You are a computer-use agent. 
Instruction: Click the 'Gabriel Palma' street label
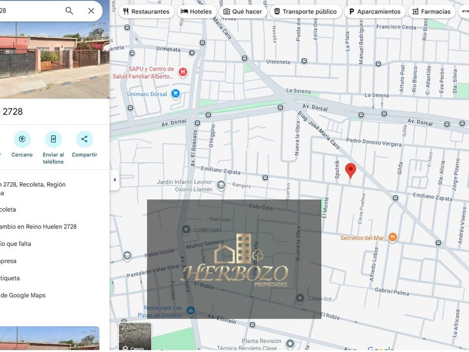pyautogui.click(x=392, y=292)
